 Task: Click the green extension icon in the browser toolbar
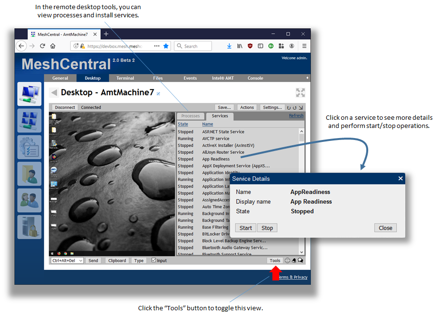(271, 46)
